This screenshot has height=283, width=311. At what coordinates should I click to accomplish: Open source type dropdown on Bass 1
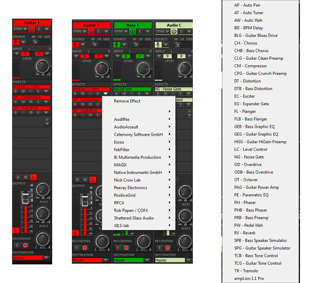(x=124, y=45)
